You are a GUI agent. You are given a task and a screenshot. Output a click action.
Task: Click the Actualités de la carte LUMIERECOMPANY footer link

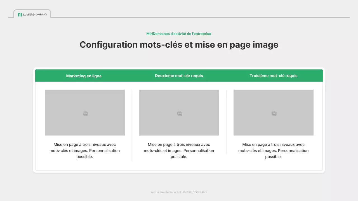[179, 192]
